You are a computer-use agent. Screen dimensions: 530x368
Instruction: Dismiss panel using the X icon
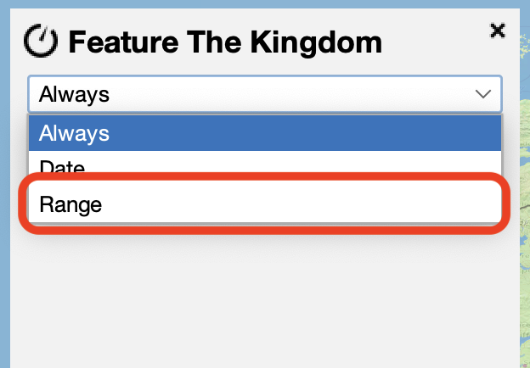coord(498,31)
